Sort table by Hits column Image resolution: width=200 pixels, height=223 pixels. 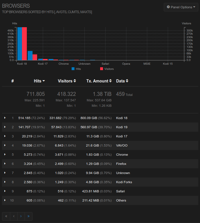[39, 81]
